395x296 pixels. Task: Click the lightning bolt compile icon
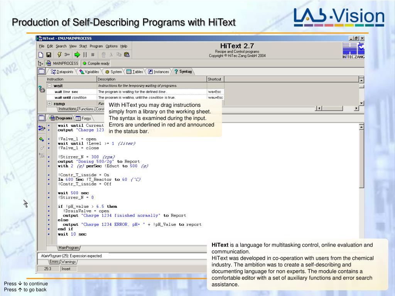[x=59, y=55]
